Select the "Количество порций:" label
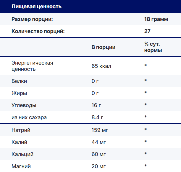Image resolution: width=181 pixels, height=172 pixels. coord(38,31)
